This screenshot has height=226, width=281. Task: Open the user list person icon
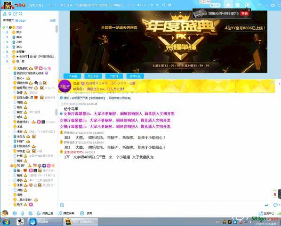tap(5, 14)
